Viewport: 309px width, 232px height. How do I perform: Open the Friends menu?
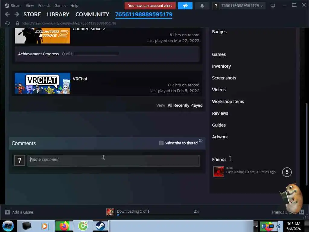(44, 5)
